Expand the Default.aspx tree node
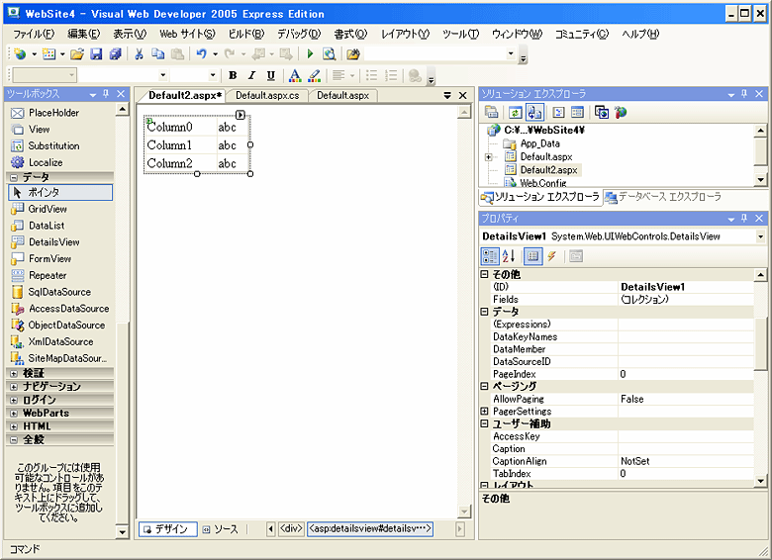This screenshot has height=560, width=772. (489, 156)
